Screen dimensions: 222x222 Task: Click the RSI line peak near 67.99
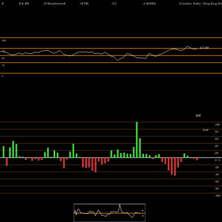[187, 47]
